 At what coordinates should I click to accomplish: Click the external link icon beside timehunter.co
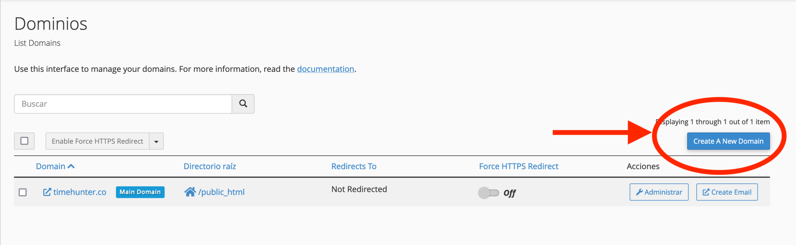click(x=47, y=192)
